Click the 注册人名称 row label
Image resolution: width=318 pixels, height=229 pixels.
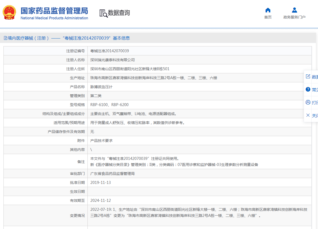tap(76, 60)
